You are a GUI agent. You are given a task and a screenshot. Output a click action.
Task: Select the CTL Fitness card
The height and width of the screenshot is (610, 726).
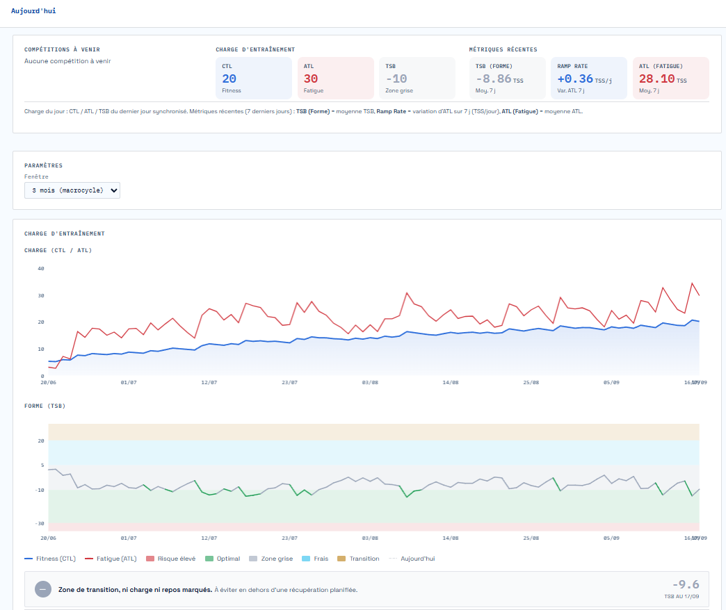tap(254, 78)
